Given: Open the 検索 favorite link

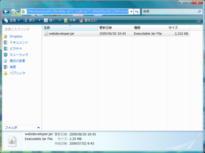Looking at the screenshot, I should tap(13, 67).
